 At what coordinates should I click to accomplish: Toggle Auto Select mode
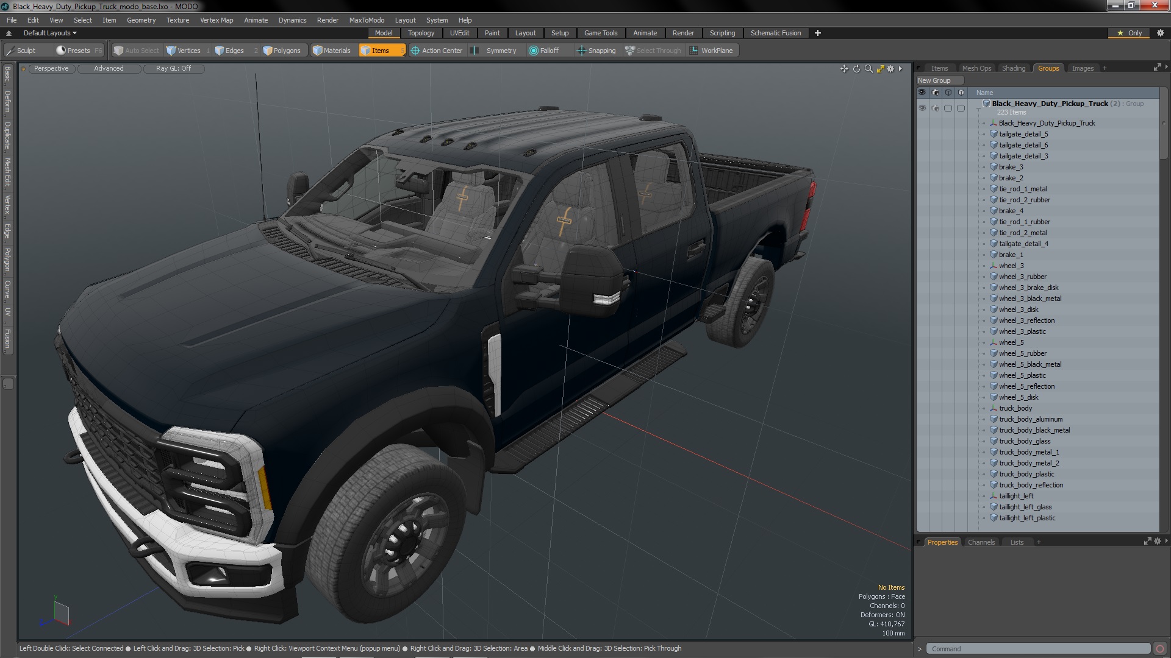(136, 51)
